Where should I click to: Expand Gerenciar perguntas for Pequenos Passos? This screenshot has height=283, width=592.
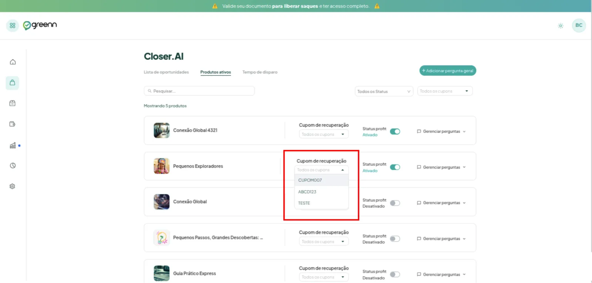[441, 239]
